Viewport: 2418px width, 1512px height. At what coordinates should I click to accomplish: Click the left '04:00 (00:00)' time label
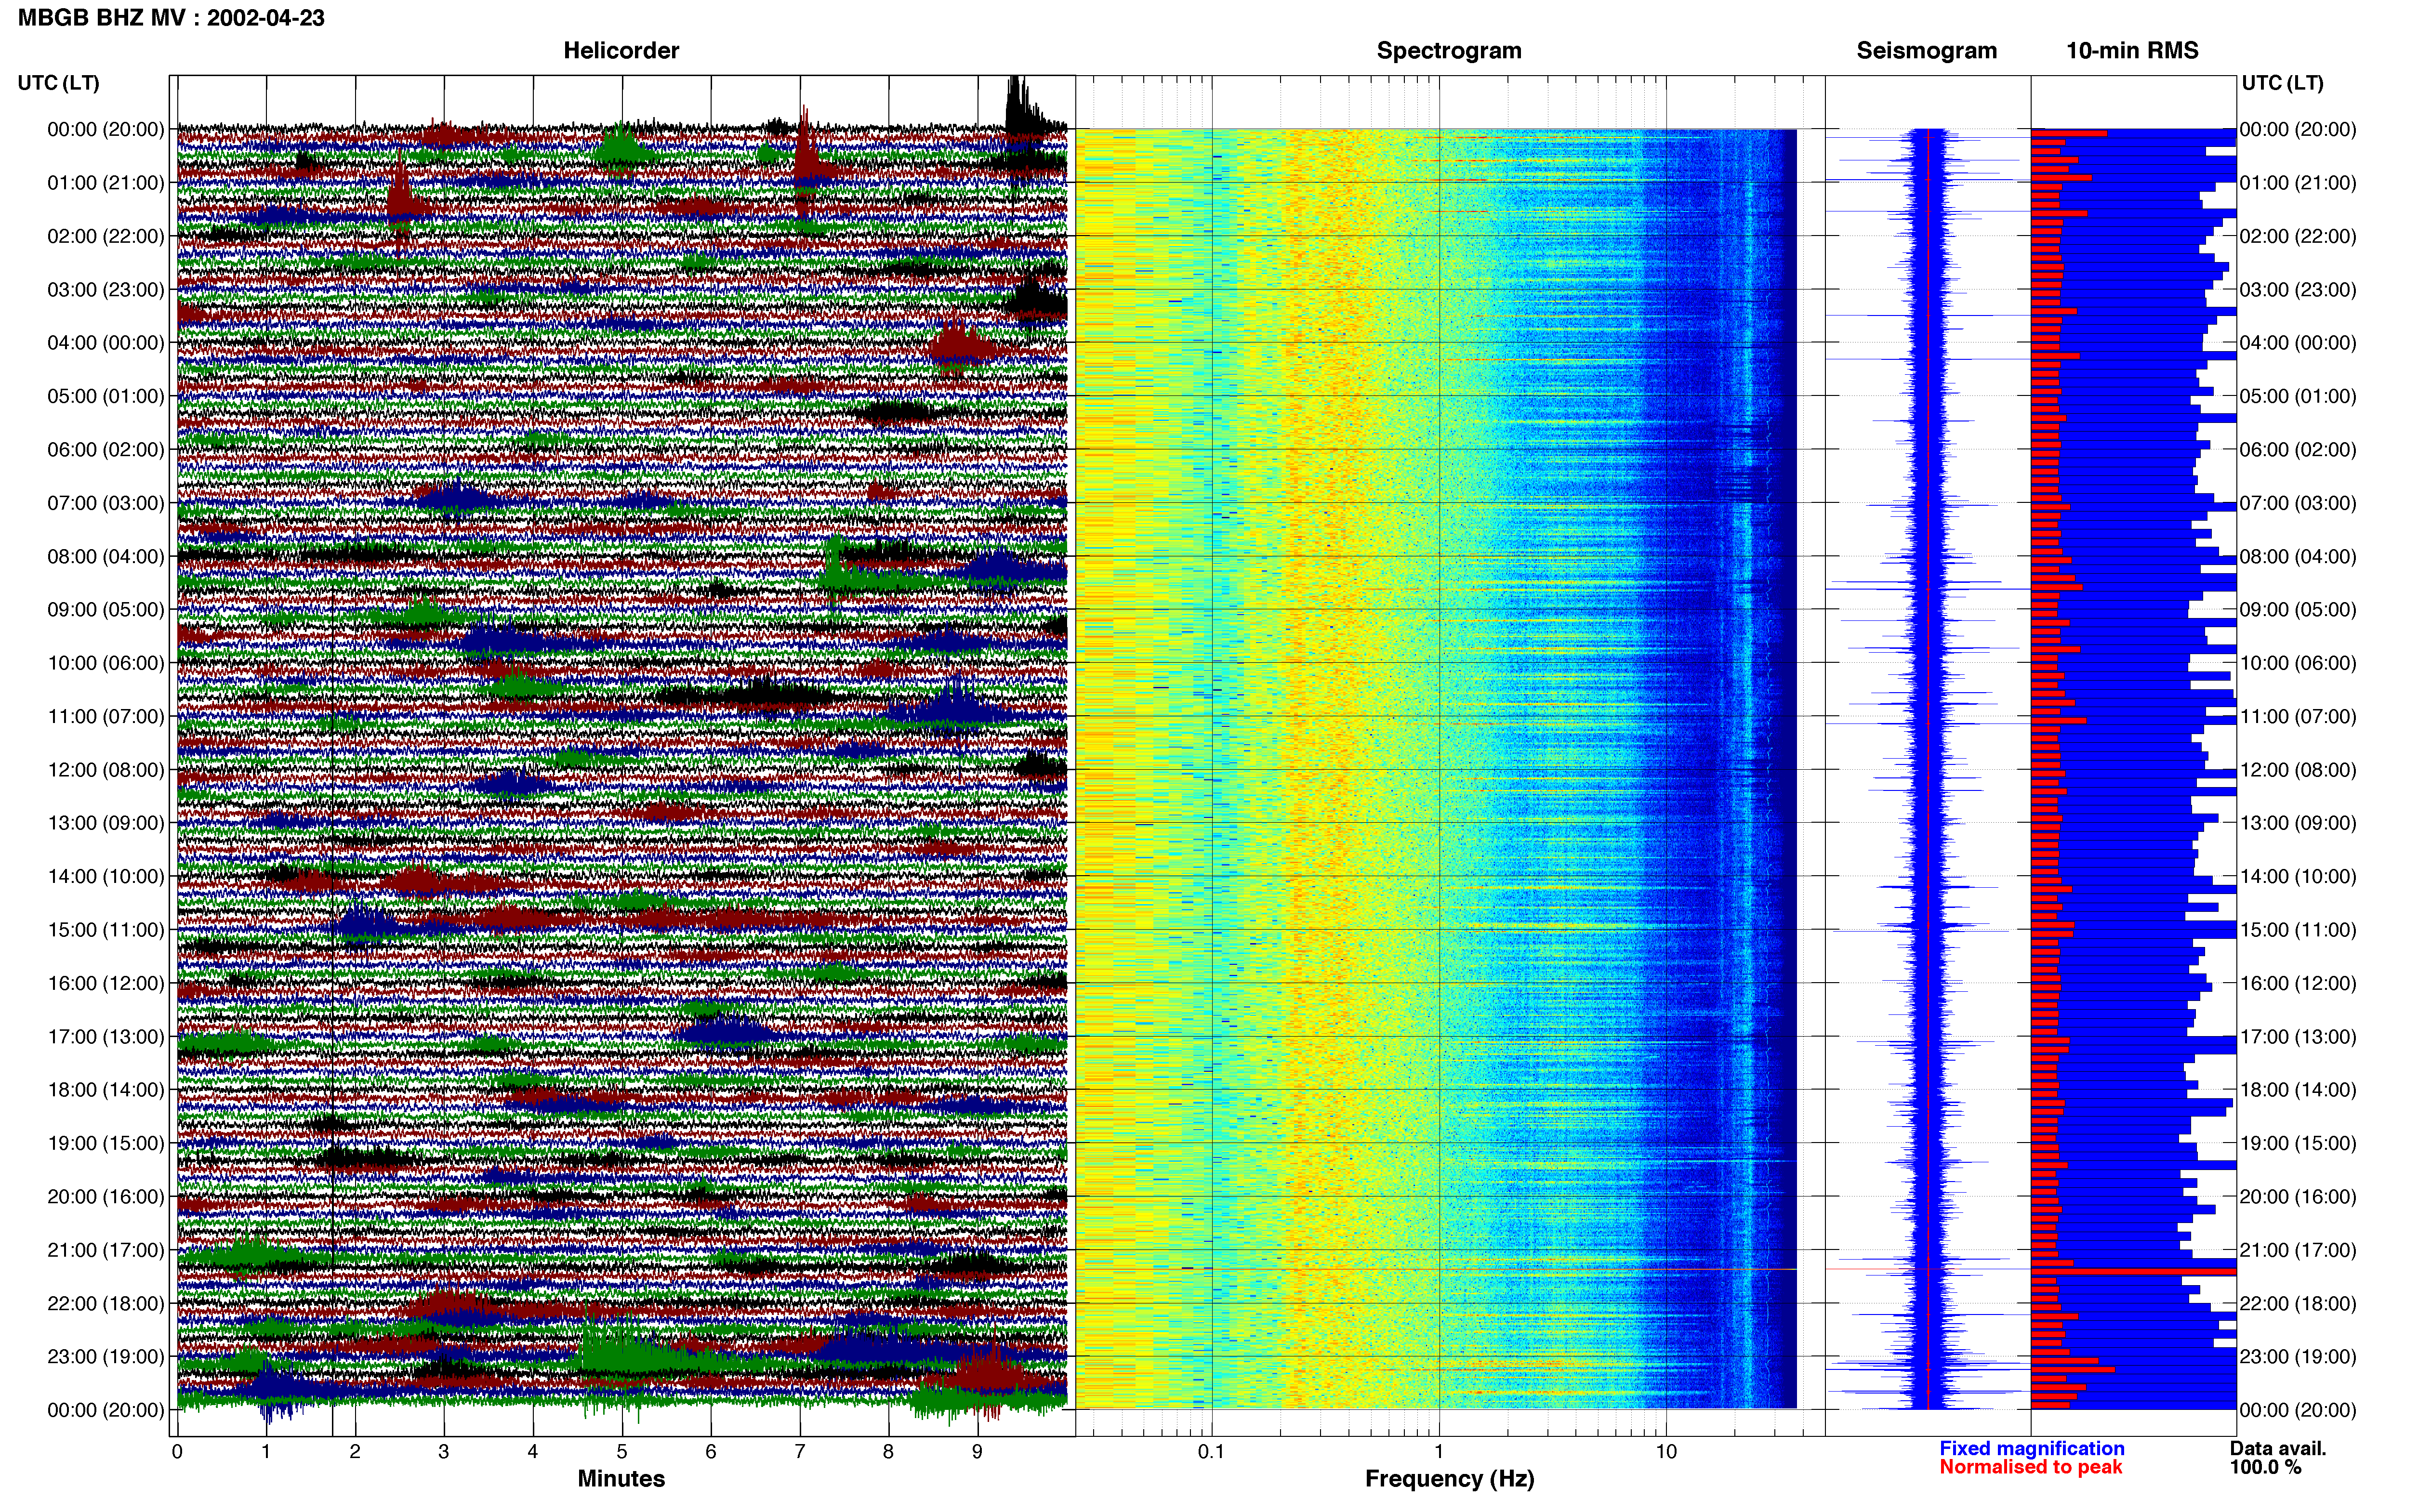tap(105, 343)
